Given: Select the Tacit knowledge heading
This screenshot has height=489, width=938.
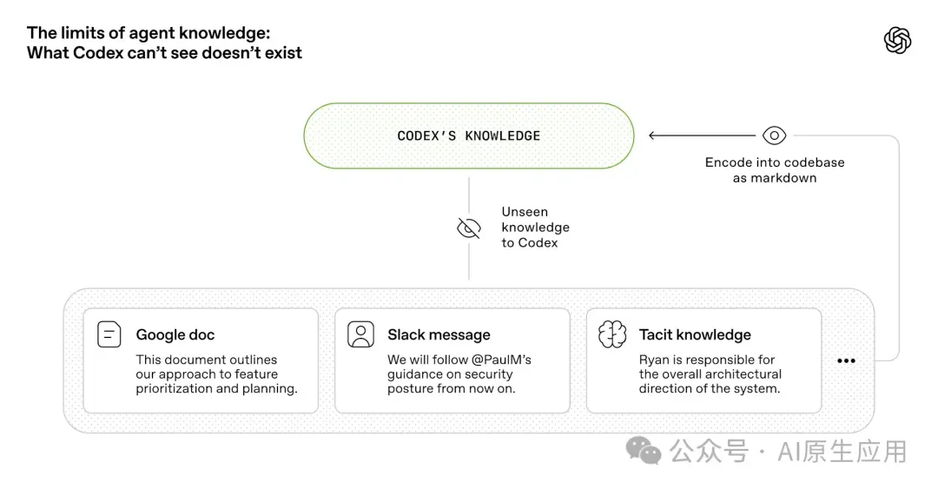Looking at the screenshot, I should coord(695,334).
